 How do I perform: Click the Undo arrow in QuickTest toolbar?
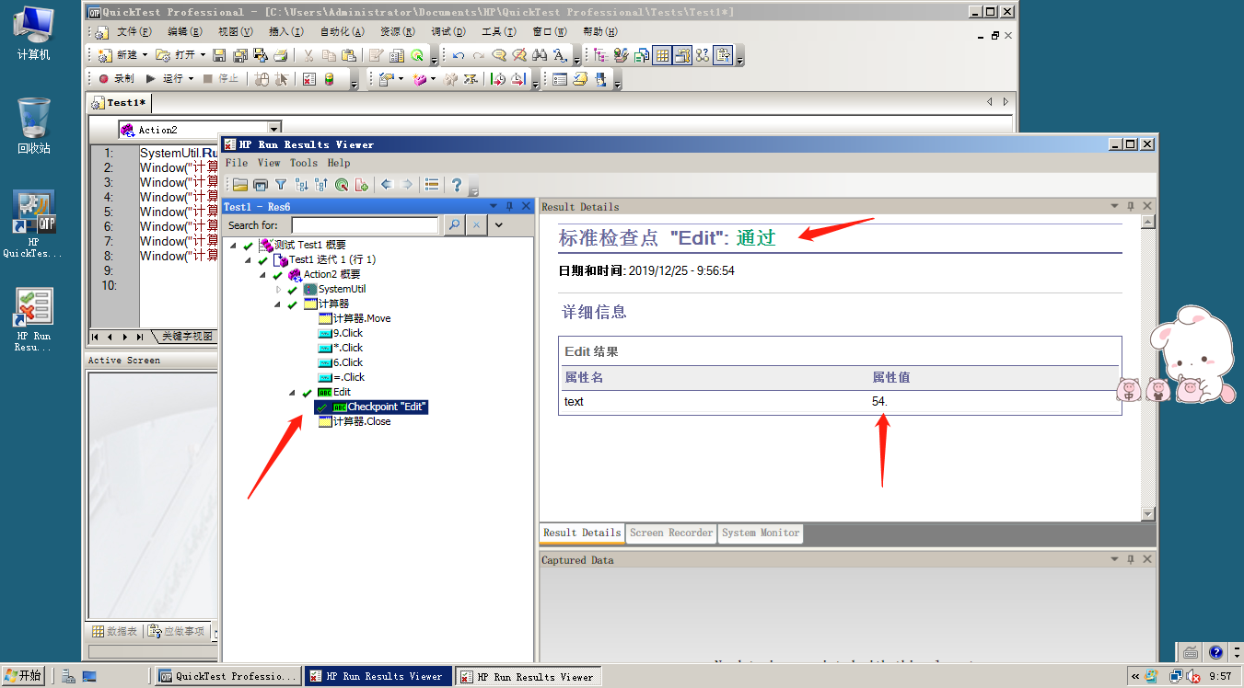pyautogui.click(x=459, y=55)
